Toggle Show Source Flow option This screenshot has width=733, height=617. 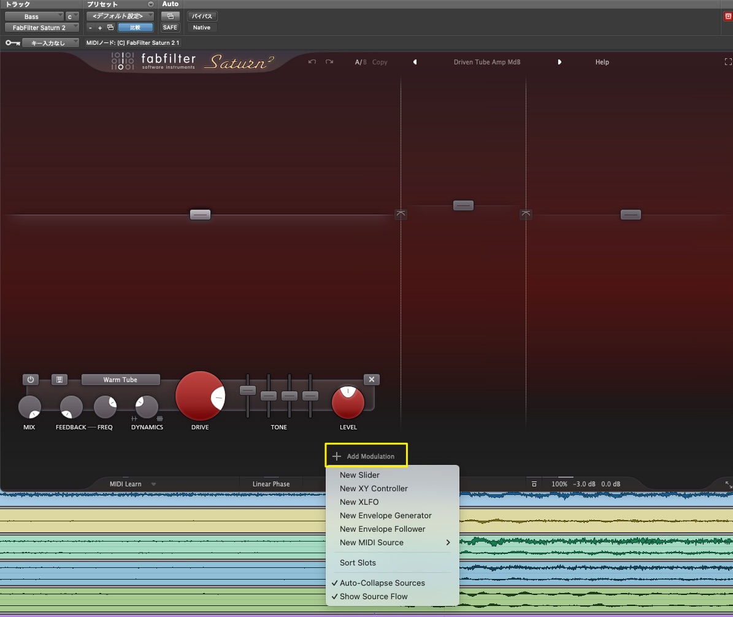pos(373,596)
